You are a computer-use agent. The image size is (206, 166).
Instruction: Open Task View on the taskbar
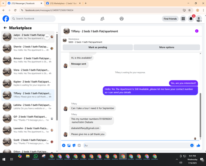point(12,159)
